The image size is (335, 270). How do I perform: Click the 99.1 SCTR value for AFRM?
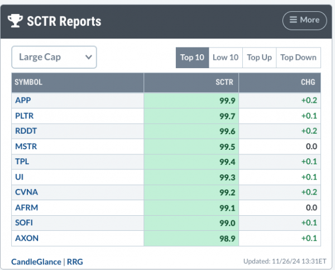point(227,208)
